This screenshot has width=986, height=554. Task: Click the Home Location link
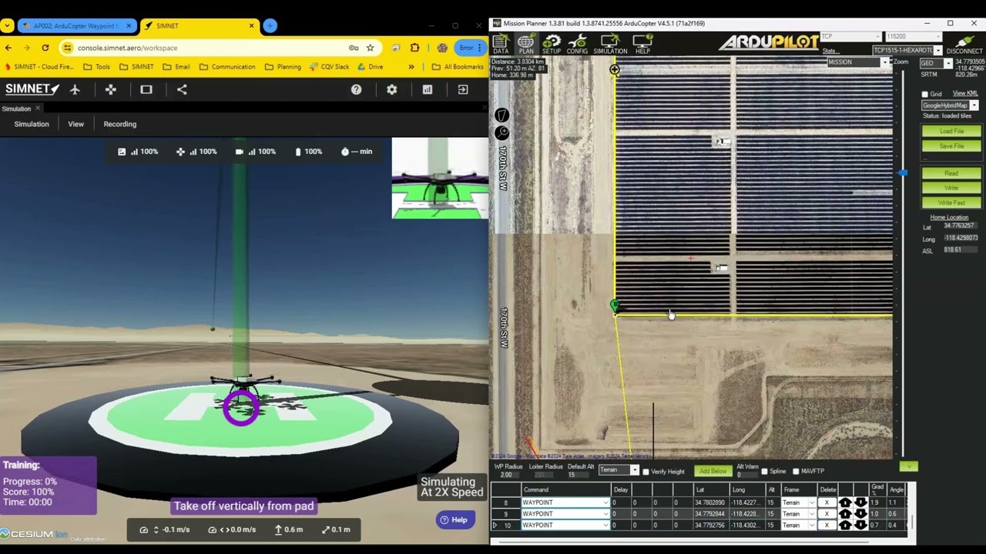949,218
